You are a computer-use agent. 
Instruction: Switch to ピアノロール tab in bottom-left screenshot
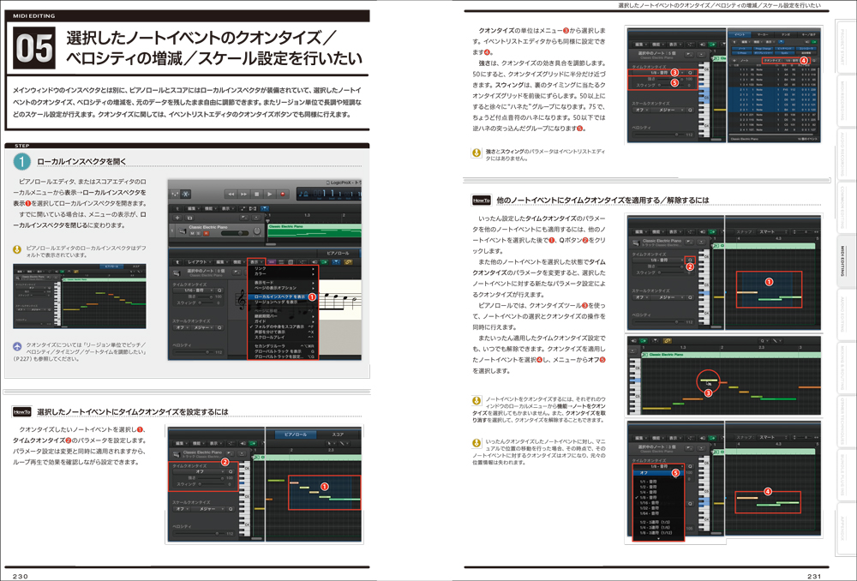point(296,434)
